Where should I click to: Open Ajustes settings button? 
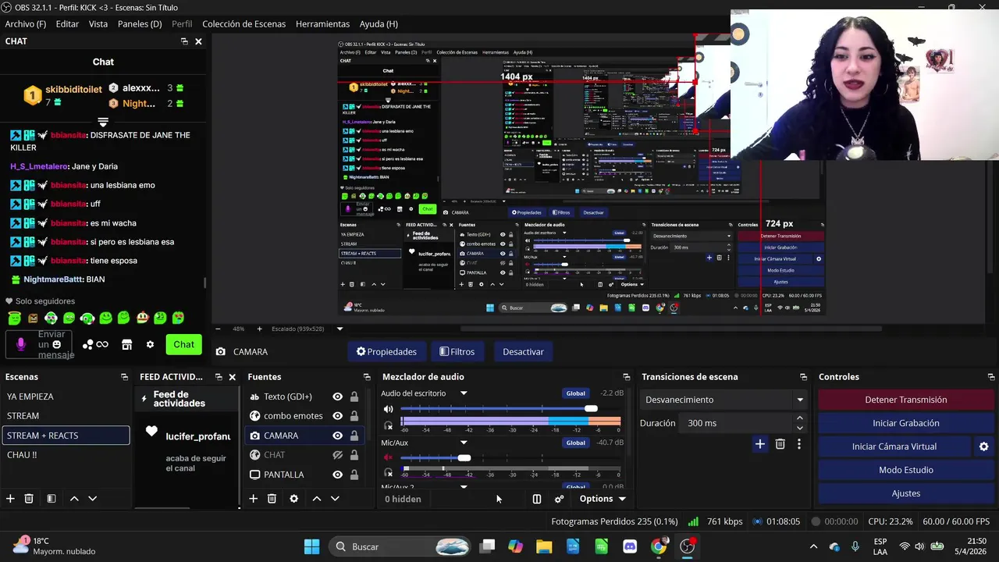(x=906, y=493)
